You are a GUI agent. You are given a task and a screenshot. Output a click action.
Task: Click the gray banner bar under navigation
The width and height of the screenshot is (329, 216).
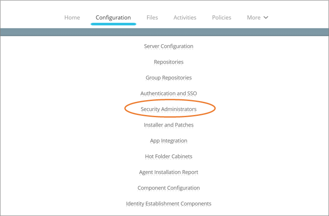164,32
